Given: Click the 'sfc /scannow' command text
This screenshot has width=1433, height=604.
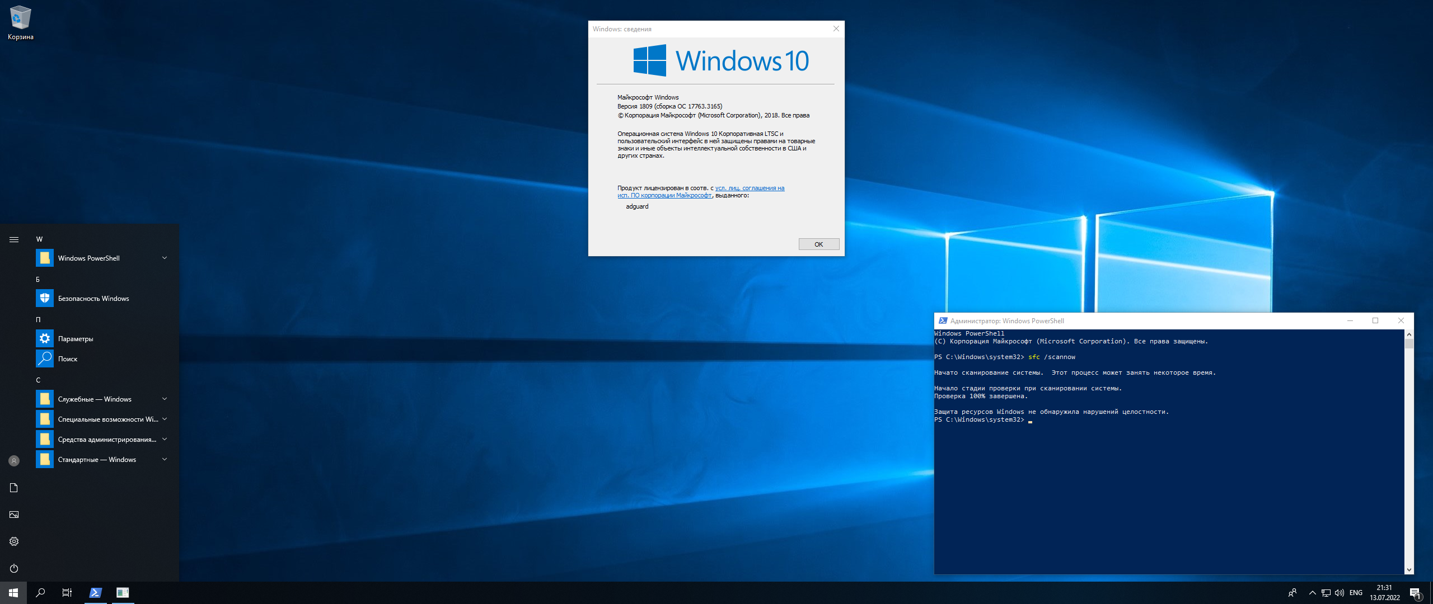Looking at the screenshot, I should point(1051,357).
